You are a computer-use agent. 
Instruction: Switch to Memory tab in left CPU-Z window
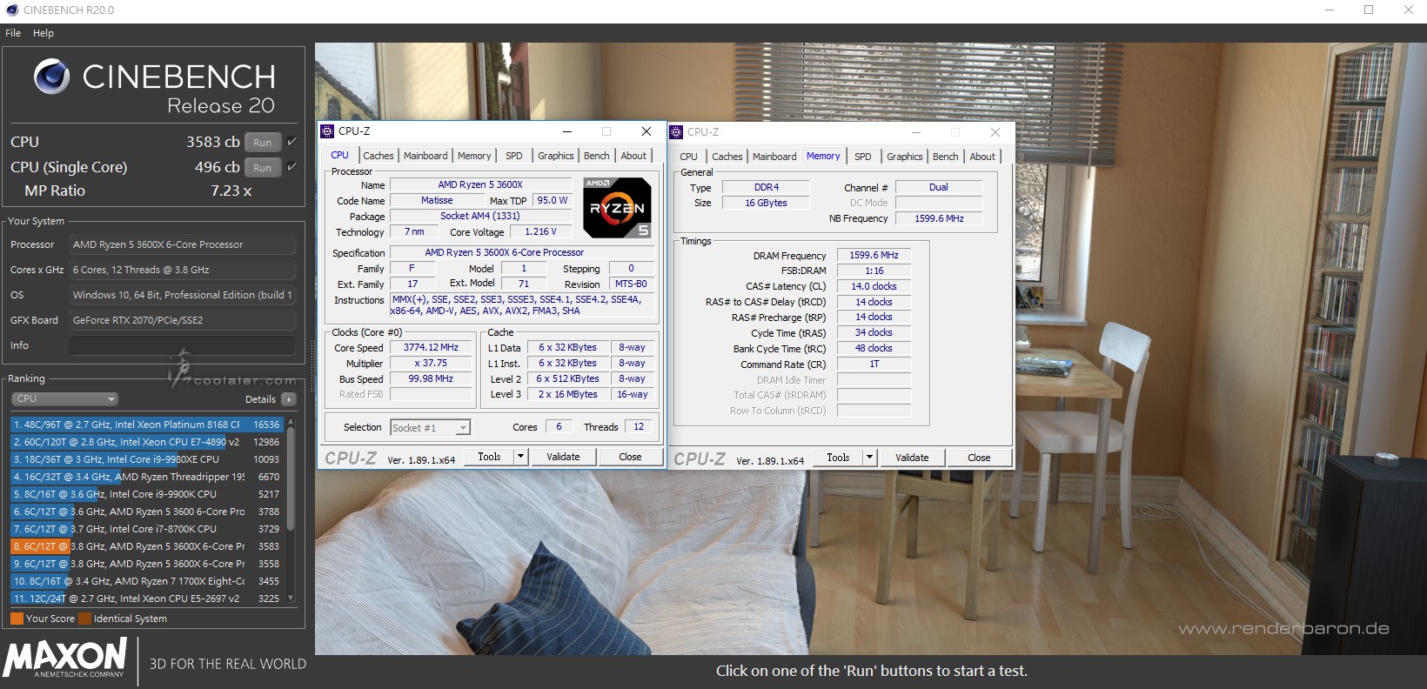point(474,156)
